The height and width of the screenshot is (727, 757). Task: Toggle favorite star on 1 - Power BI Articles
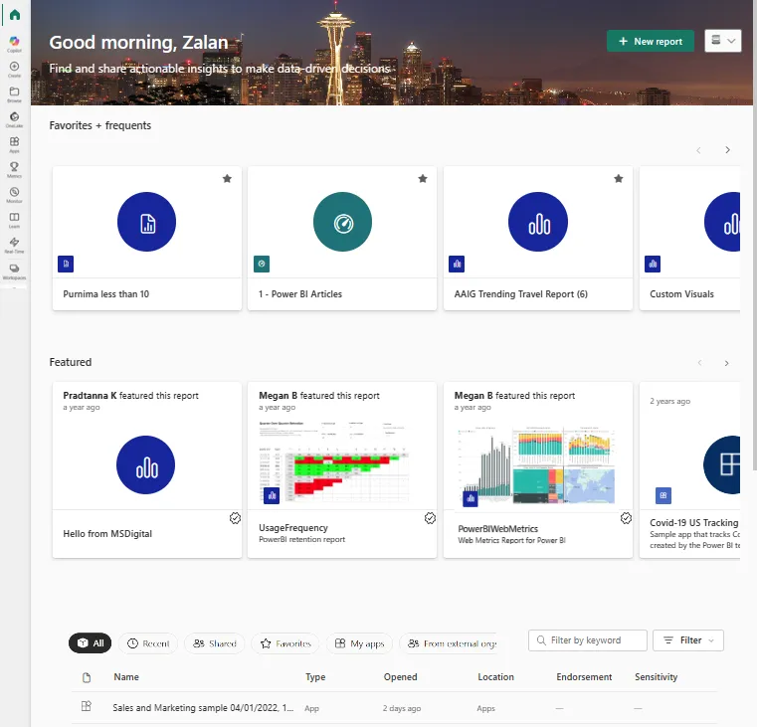pos(423,179)
